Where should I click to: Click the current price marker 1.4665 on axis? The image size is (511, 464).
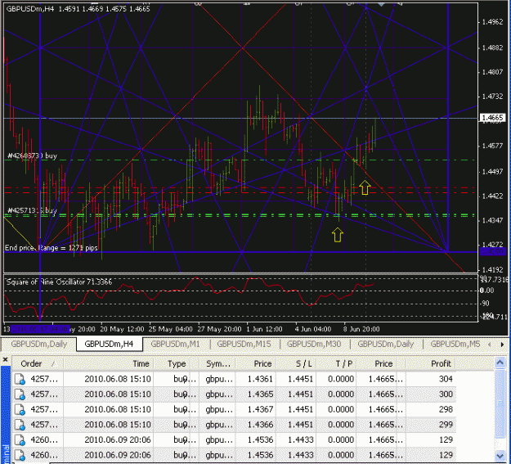492,118
